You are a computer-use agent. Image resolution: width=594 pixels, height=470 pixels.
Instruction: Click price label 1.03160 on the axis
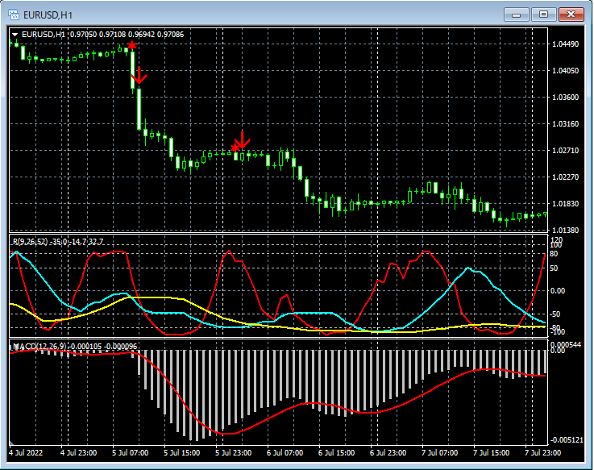click(566, 123)
